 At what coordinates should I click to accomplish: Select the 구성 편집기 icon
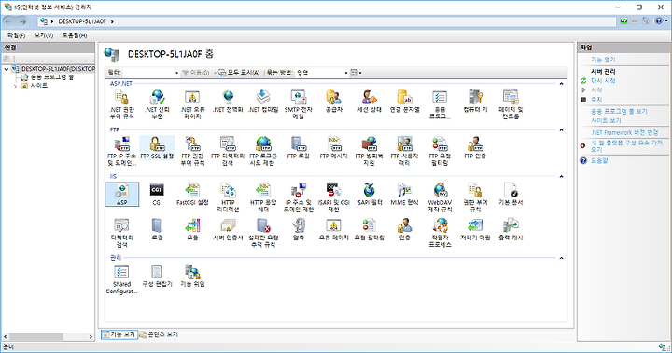[x=157, y=277]
